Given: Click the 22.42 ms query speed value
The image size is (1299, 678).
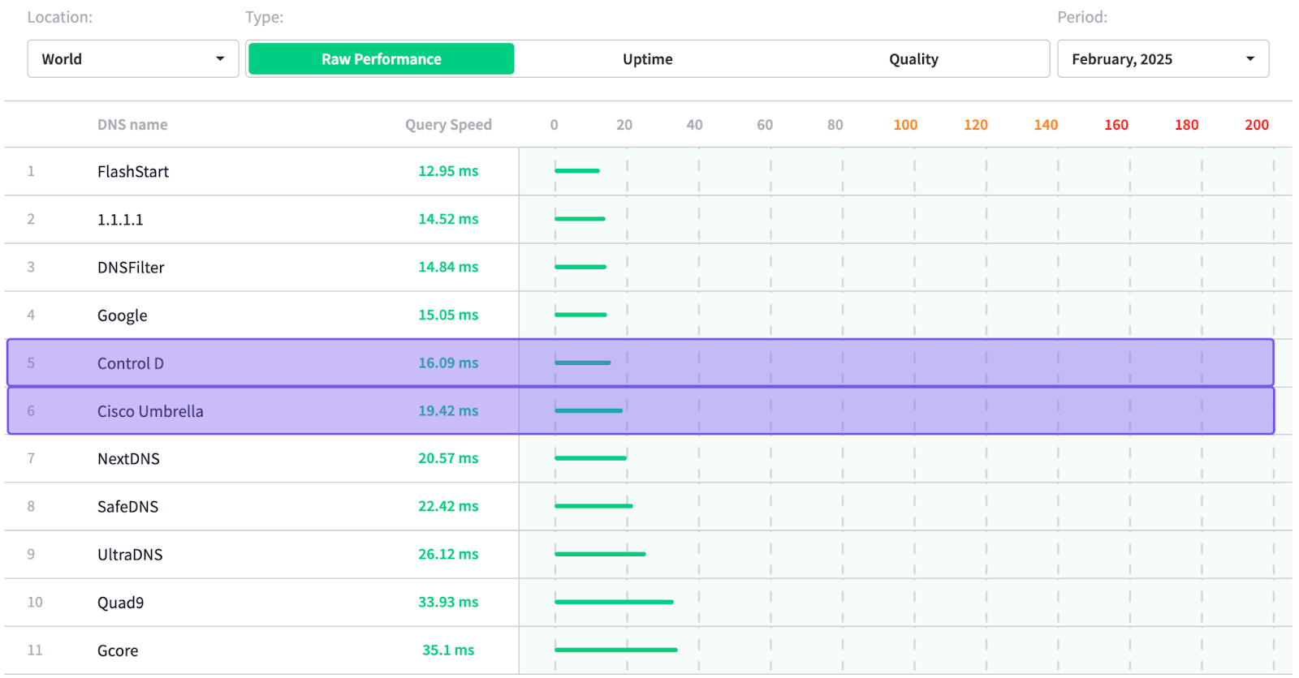Looking at the screenshot, I should click(x=448, y=506).
